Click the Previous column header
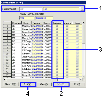 37,23
